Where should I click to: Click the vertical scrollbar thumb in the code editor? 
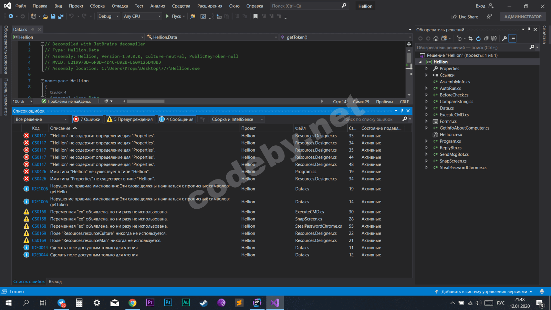click(409, 59)
